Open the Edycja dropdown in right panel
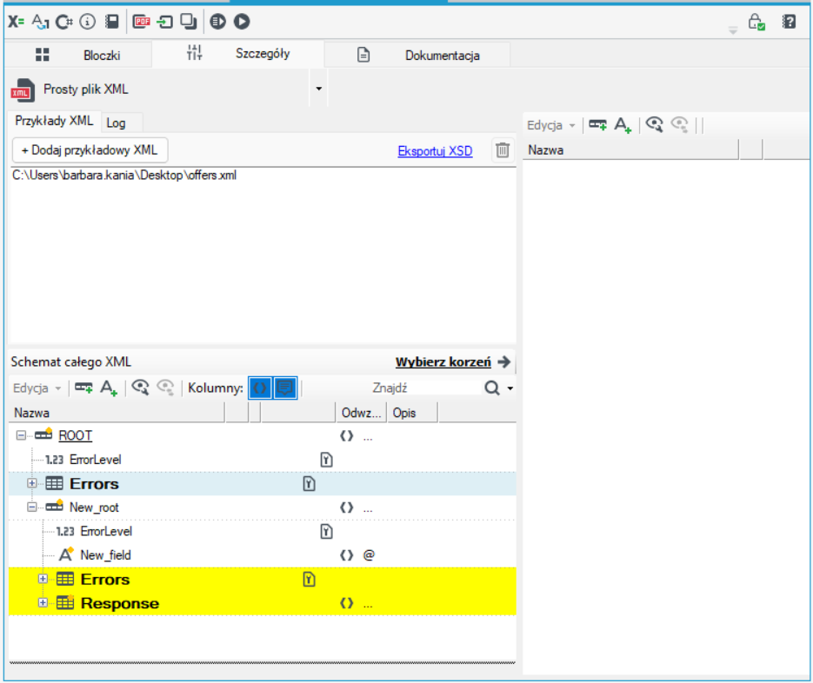 pyautogui.click(x=551, y=125)
